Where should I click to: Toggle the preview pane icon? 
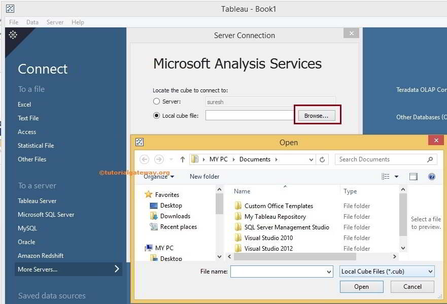pos(414,177)
